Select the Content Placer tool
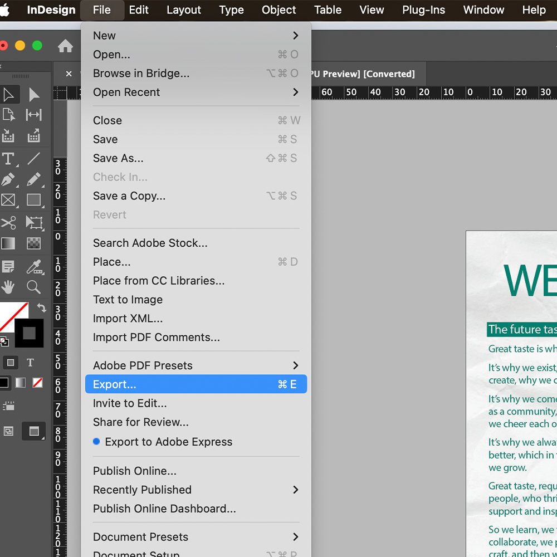 34,136
